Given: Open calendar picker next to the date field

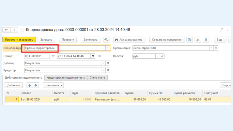Looking at the screenshot, I should (x=93, y=56).
